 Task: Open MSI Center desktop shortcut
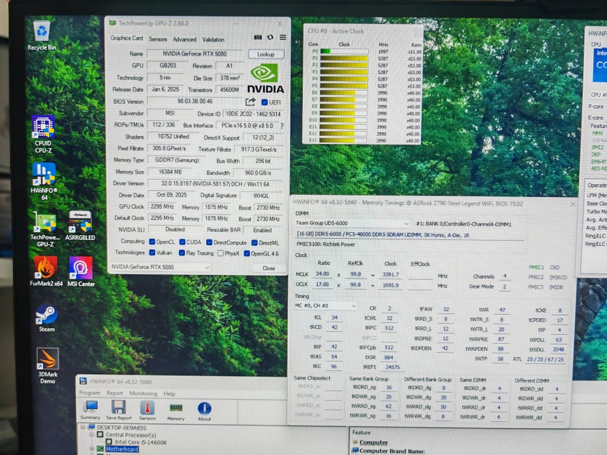point(81,271)
